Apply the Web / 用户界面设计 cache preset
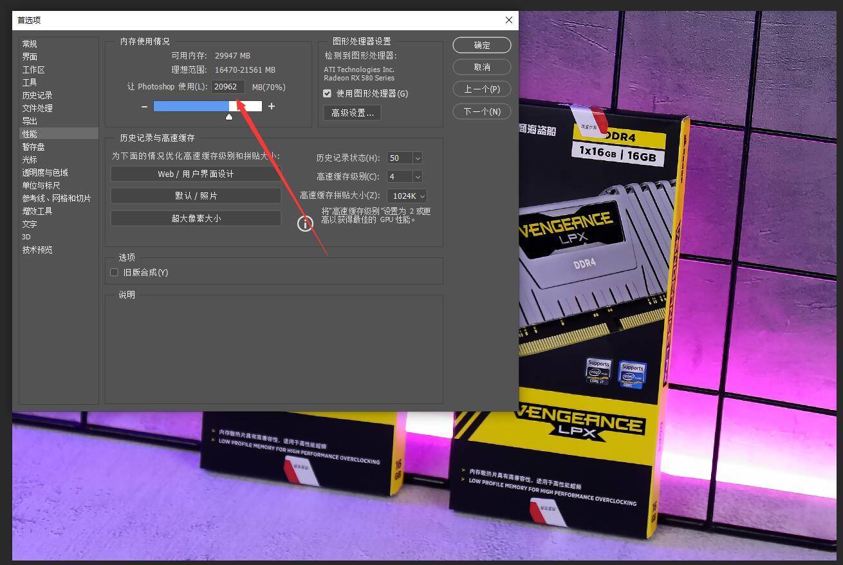The image size is (843, 565). pyautogui.click(x=196, y=174)
